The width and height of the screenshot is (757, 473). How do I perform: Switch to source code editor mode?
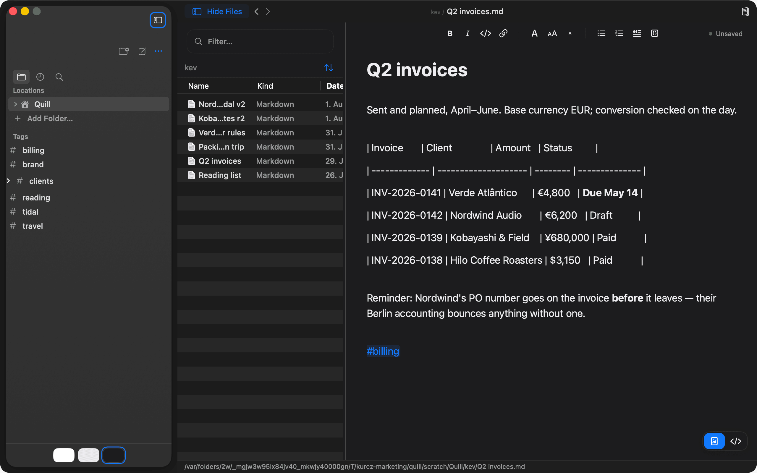tap(736, 441)
